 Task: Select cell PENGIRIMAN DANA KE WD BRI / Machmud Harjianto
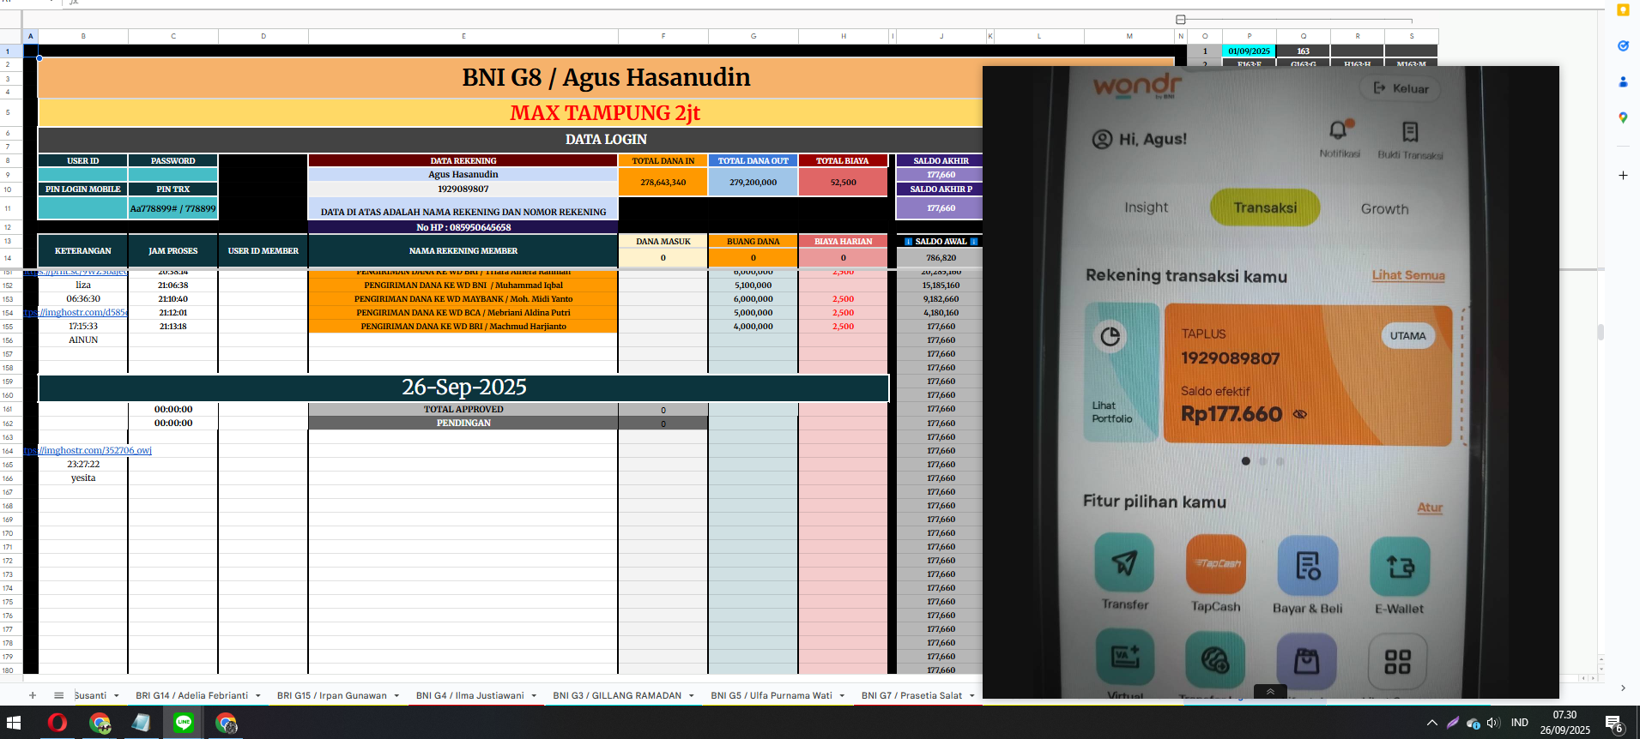(x=463, y=327)
